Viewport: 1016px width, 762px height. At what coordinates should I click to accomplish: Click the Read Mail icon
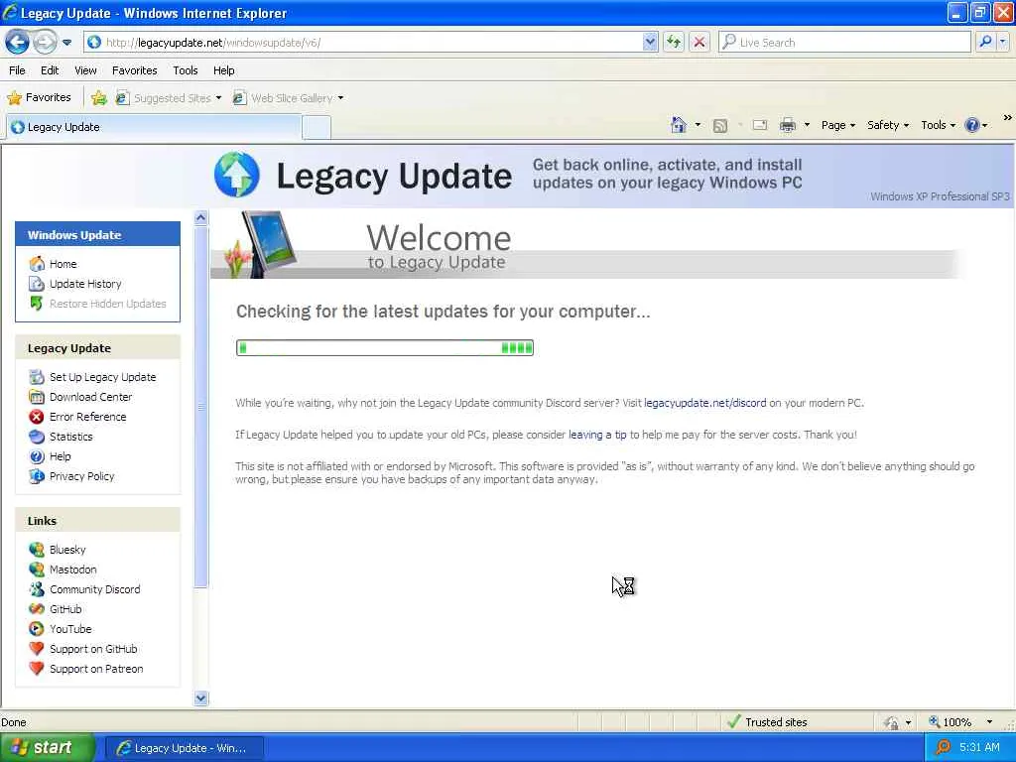click(x=759, y=125)
